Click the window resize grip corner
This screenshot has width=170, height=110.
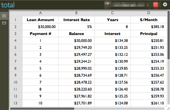pyautogui.click(x=168, y=108)
